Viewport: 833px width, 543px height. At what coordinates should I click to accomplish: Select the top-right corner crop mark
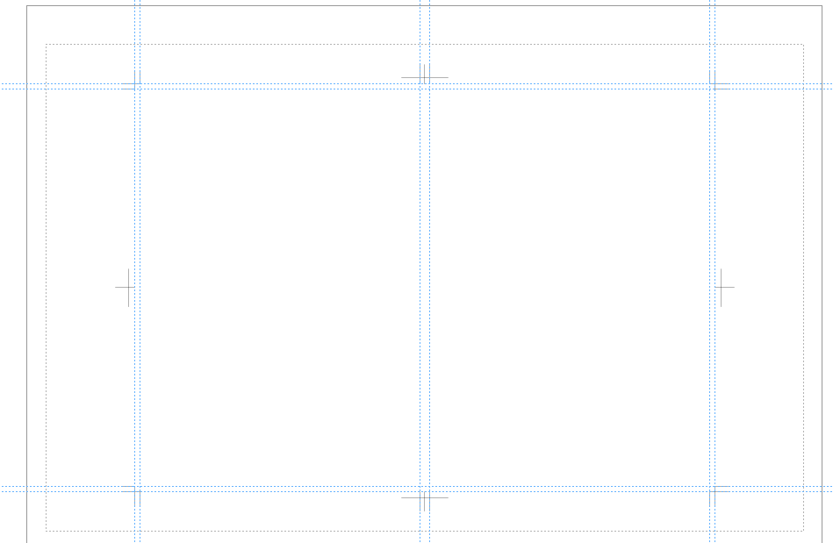[719, 80]
